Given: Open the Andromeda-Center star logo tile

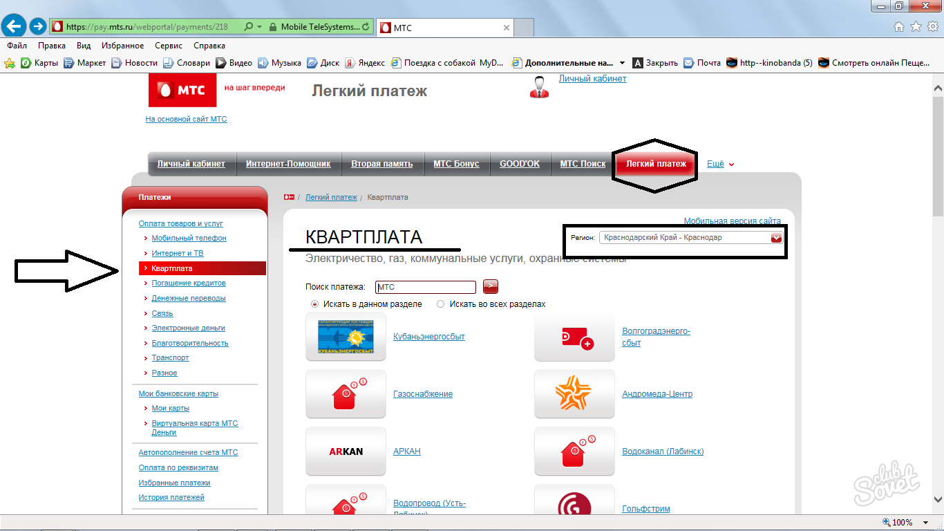Looking at the screenshot, I should (x=574, y=394).
